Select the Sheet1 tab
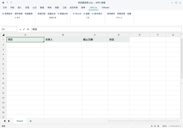The width and height of the screenshot is (183, 128). [x=20, y=121]
